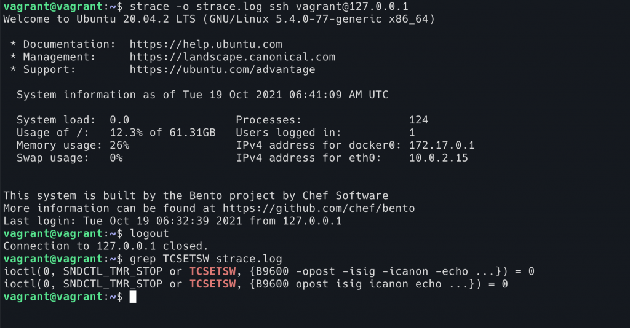Click the Processes count value 124

tap(418, 120)
